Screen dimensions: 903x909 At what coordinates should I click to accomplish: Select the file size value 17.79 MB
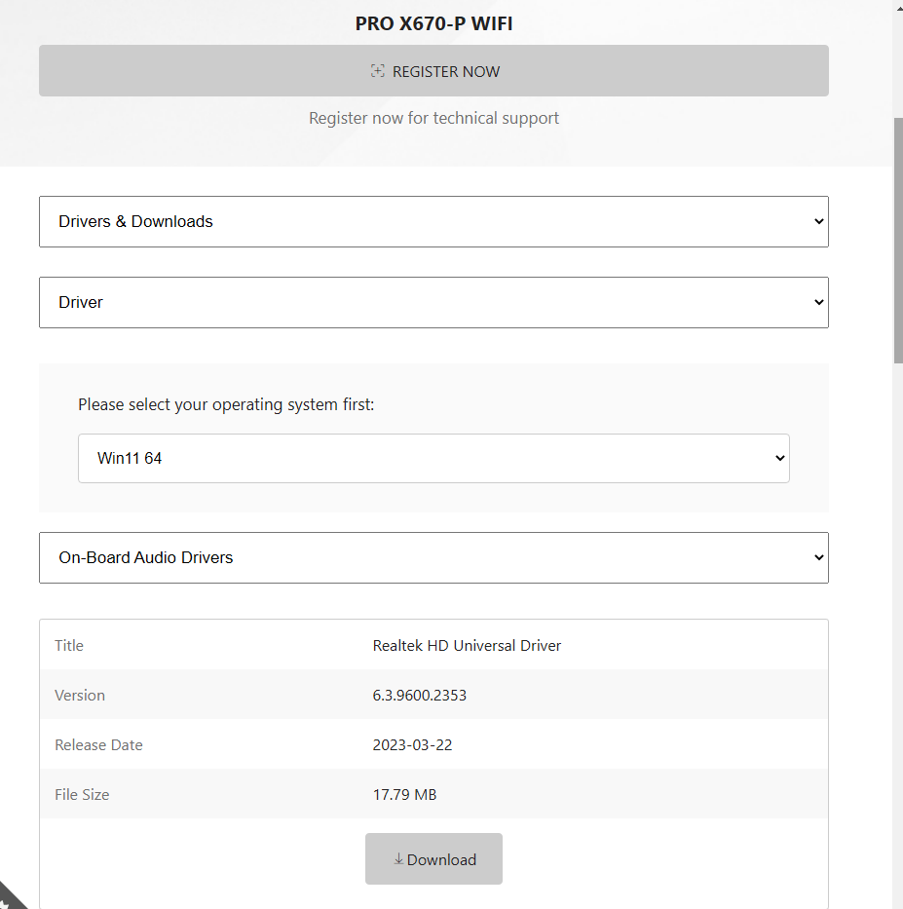[x=404, y=794]
